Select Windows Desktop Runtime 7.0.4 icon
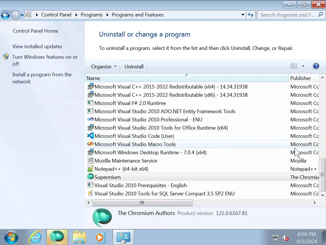Viewport: 326px width, 245px height. point(91,152)
